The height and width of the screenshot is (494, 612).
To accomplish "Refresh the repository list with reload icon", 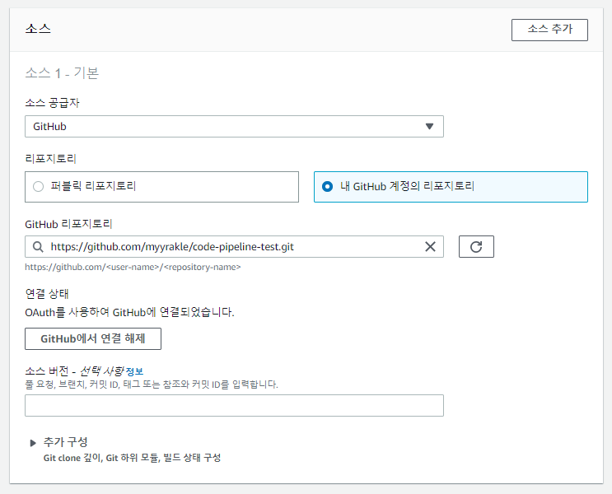I will click(476, 247).
